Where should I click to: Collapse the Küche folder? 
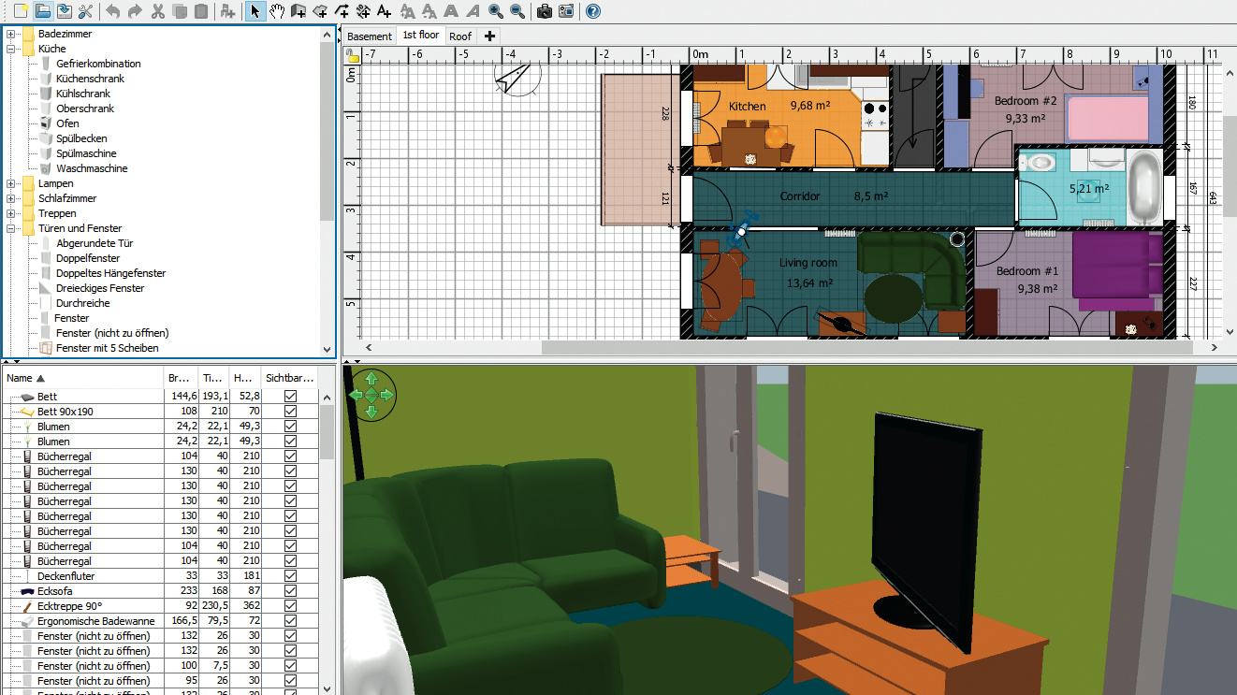(11, 49)
